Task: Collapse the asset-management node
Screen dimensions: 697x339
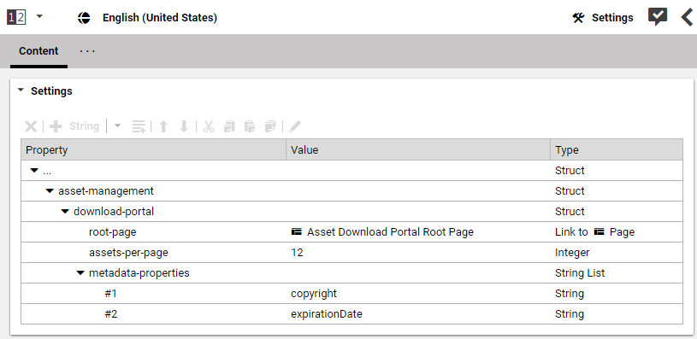Action: point(50,191)
